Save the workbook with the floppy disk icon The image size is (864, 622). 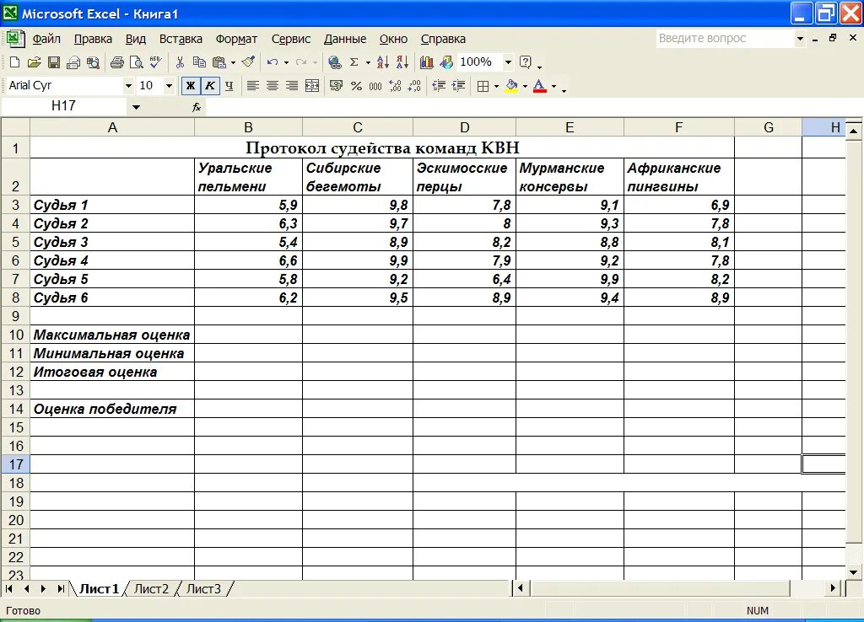coord(53,62)
